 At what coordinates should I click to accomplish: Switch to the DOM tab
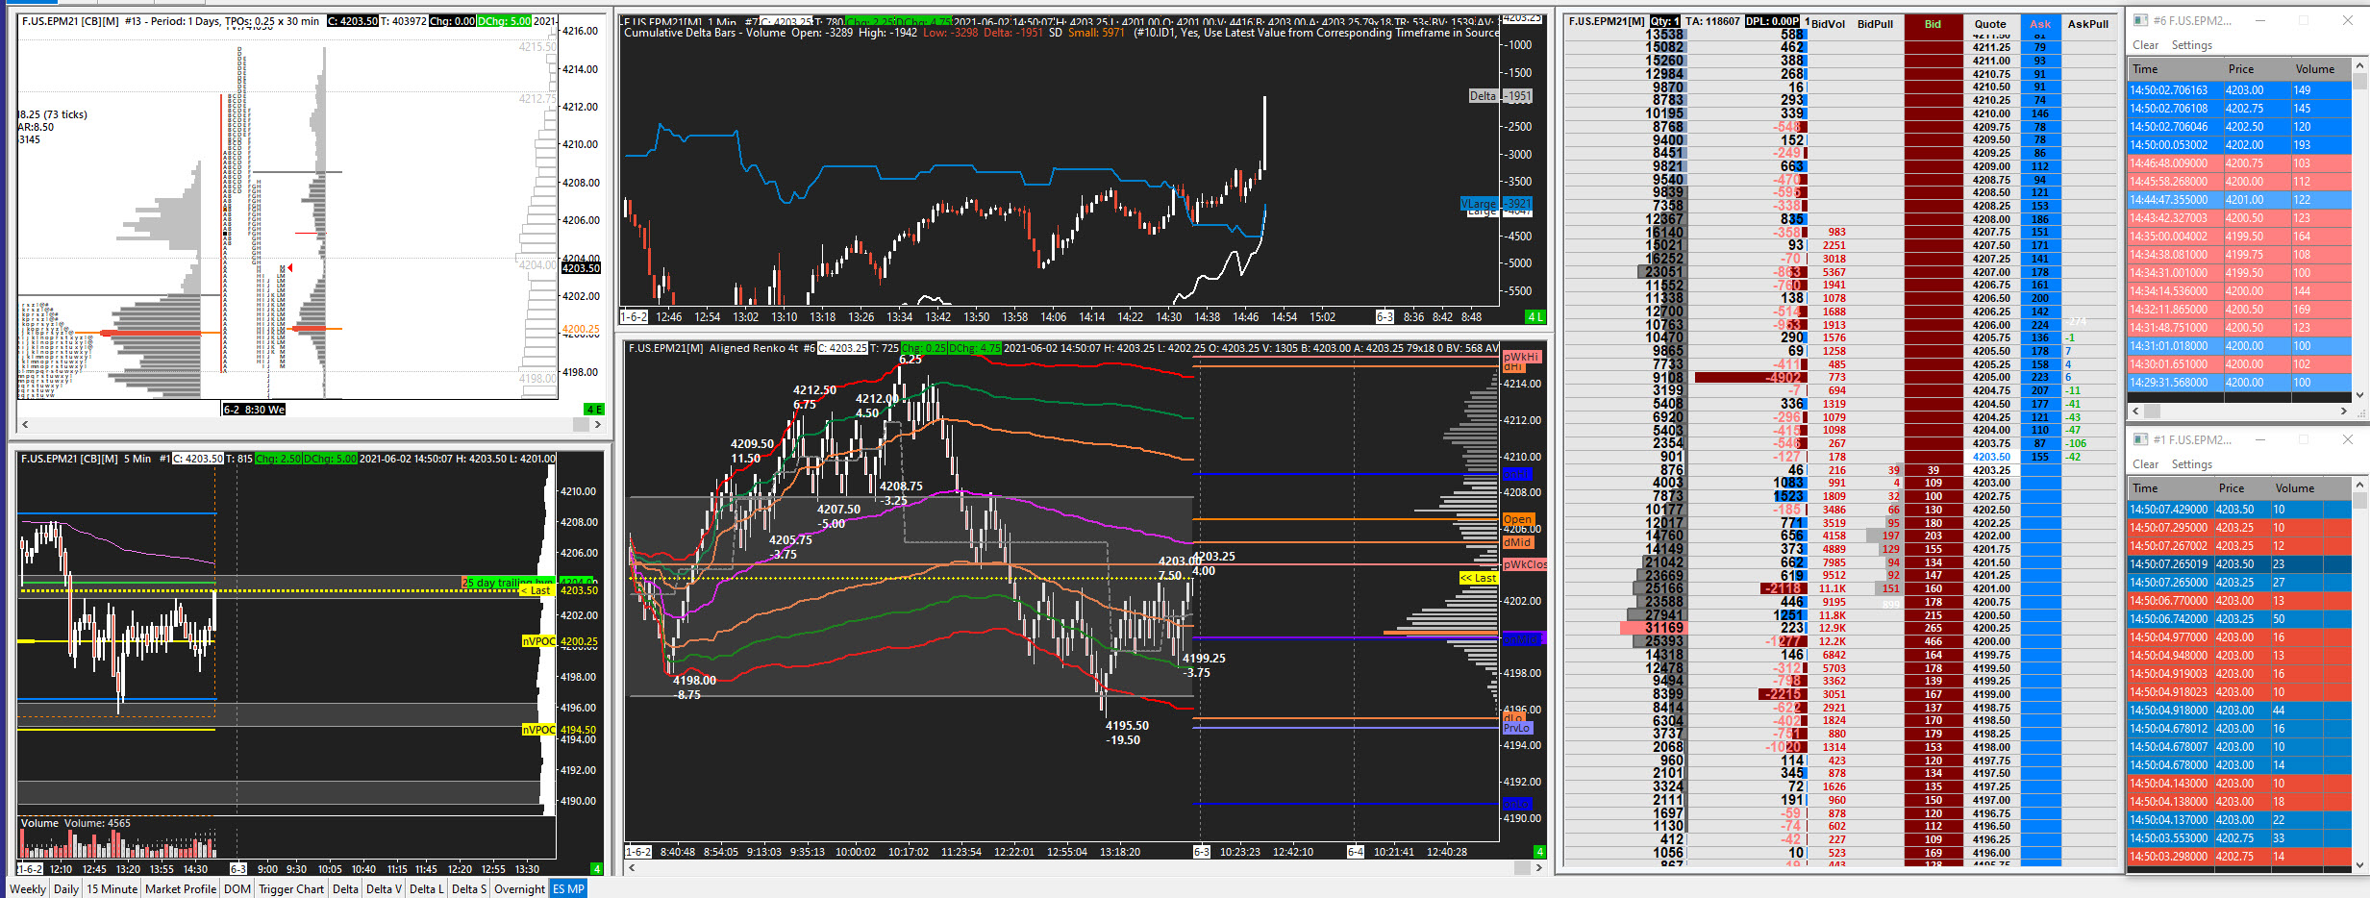pos(237,888)
